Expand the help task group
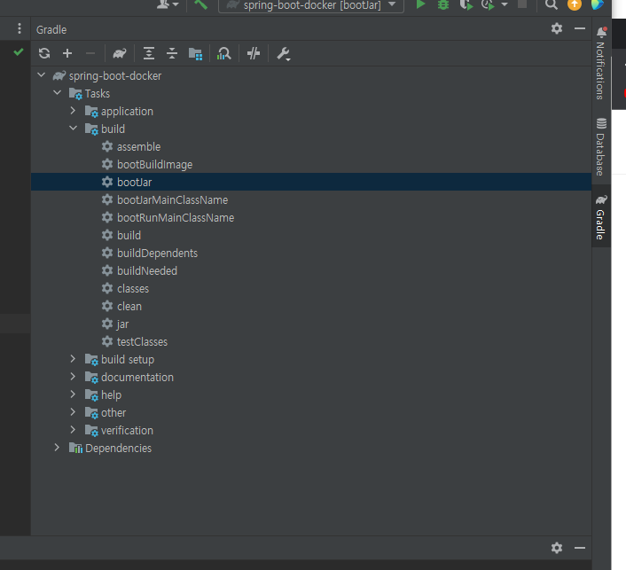The height and width of the screenshot is (570, 626). 73,394
